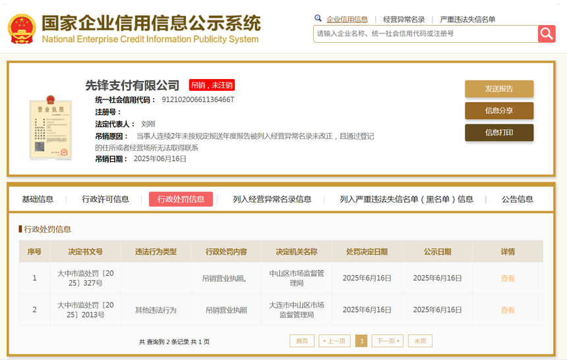Image resolution: width=567 pixels, height=360 pixels.
Task: Click company name 先锋支付有限公司
Action: point(133,85)
